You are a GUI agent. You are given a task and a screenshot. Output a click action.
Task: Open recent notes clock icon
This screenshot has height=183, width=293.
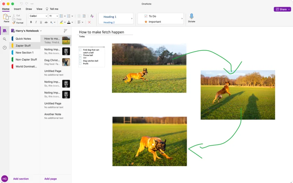click(x=4, y=48)
